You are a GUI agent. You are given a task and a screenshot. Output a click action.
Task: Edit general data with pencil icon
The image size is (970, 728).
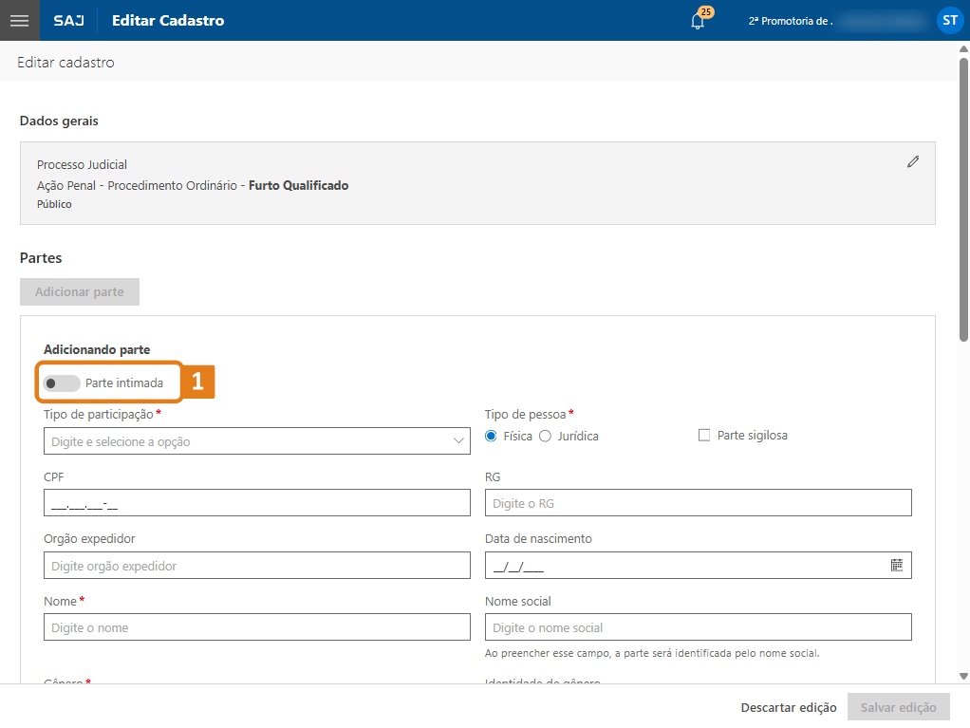click(913, 162)
